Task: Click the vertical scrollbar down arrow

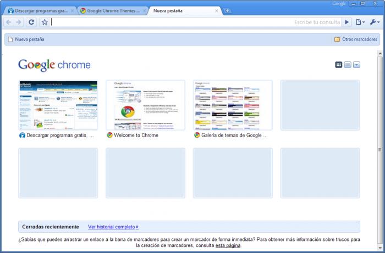Action: click(380, 248)
